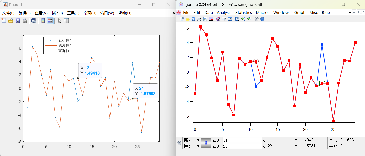Click the blue cursor mover slider control
The image size is (365, 156).
tap(206, 143)
